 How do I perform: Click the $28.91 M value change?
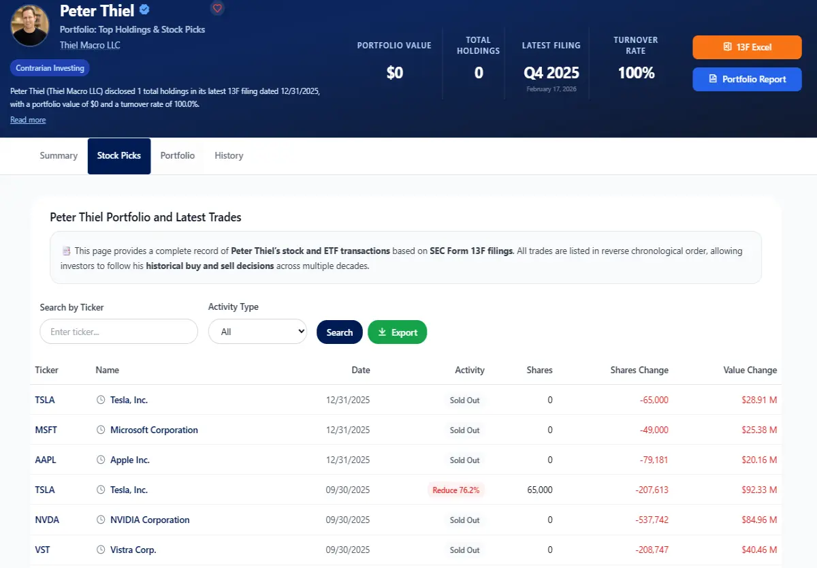(760, 400)
